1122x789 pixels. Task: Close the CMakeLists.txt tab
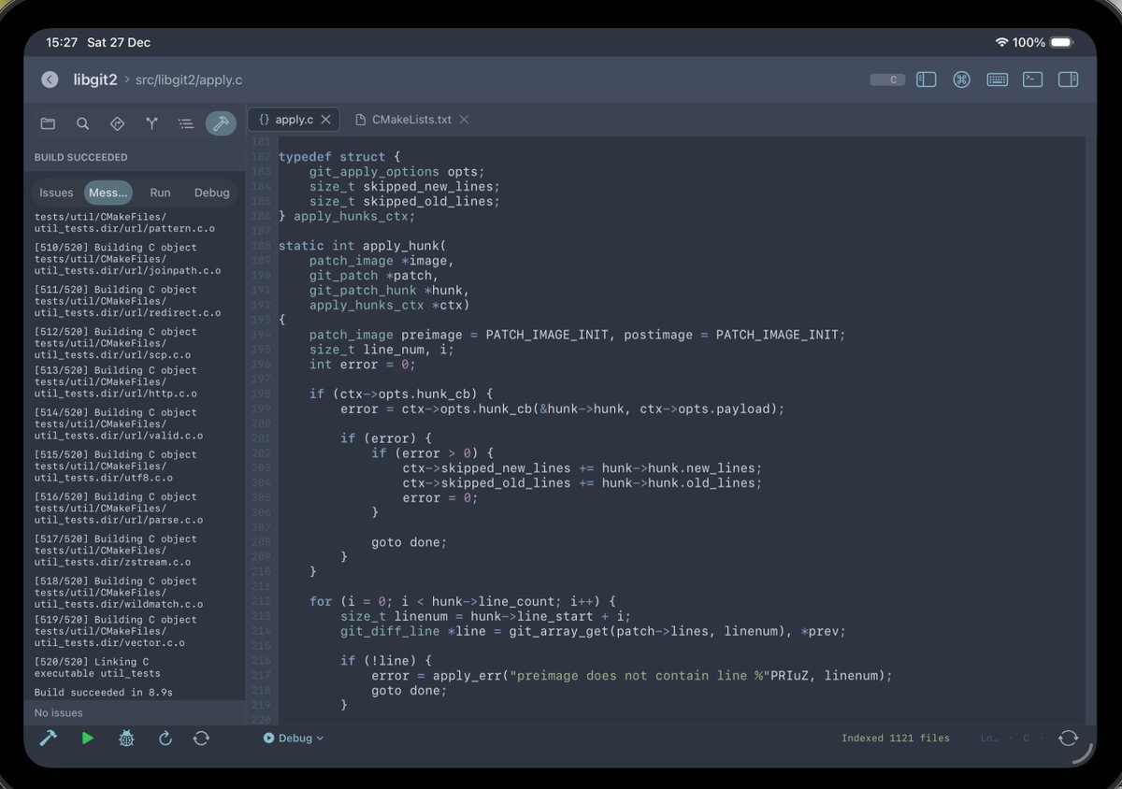pos(464,120)
